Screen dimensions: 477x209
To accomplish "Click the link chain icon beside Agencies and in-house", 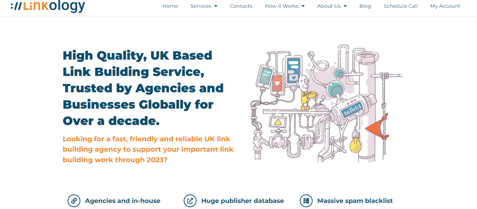I will coord(74,201).
